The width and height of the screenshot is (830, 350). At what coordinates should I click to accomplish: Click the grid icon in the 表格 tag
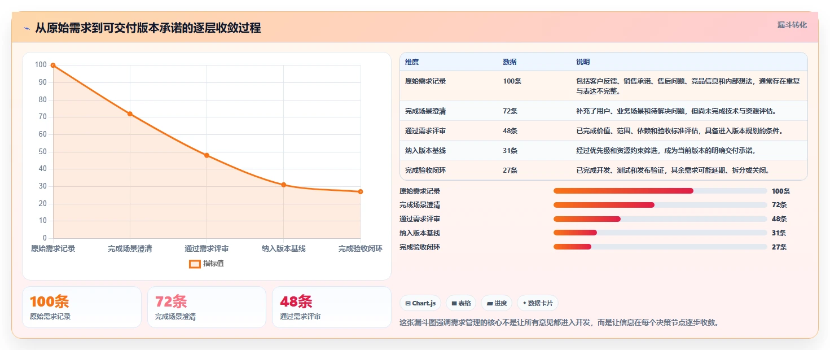[x=454, y=303]
